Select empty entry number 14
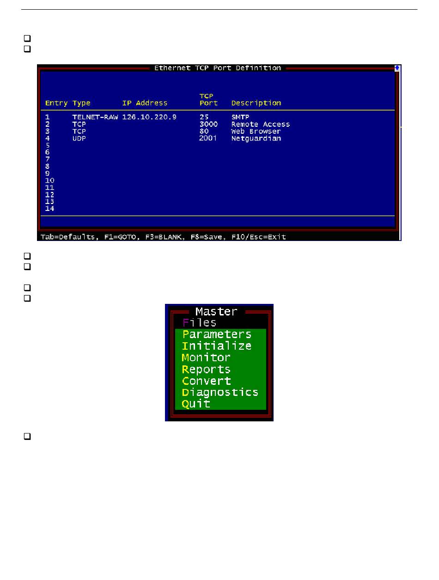The height and width of the screenshot is (580, 439). (50, 209)
